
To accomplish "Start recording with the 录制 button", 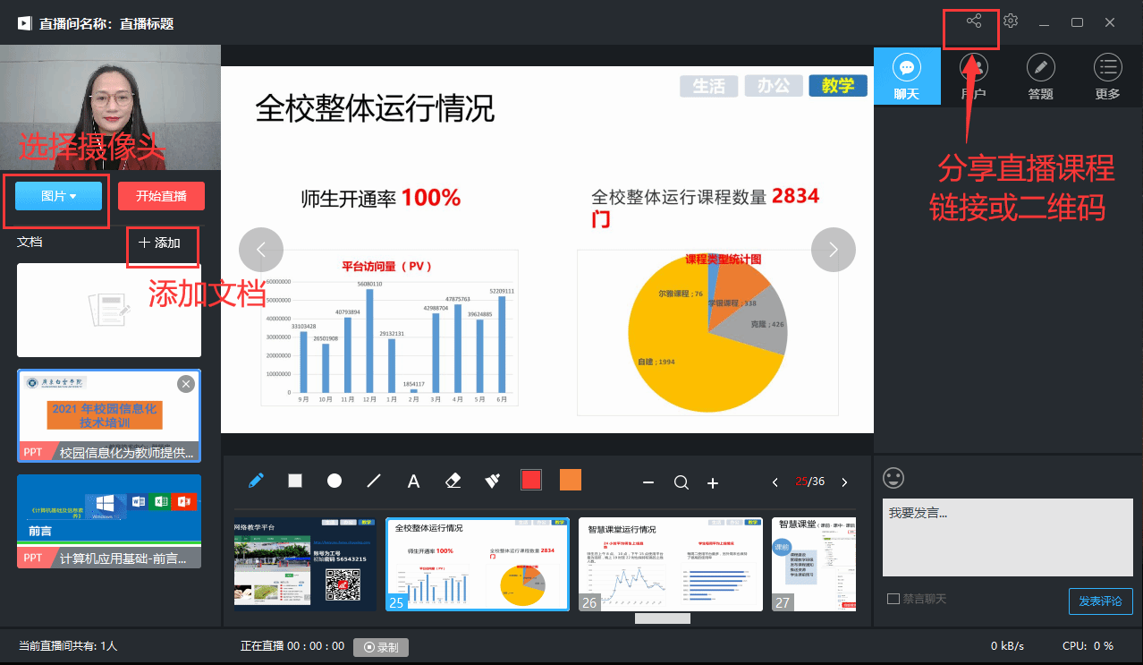I will click(380, 646).
